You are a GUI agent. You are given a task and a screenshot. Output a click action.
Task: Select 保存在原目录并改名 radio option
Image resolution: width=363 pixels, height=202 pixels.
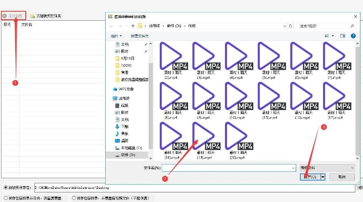tap(4, 198)
